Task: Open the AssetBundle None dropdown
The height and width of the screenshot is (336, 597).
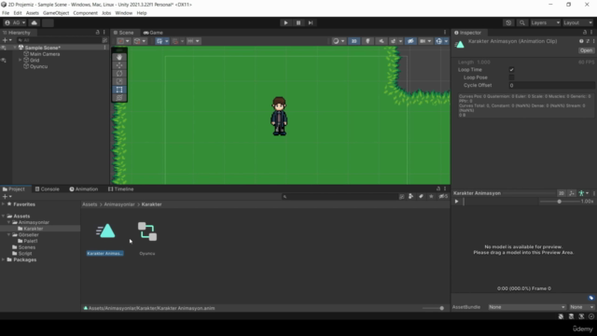Action: pyautogui.click(x=527, y=307)
